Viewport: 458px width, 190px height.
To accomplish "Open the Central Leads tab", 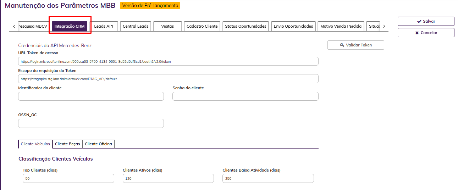I will pos(136,26).
